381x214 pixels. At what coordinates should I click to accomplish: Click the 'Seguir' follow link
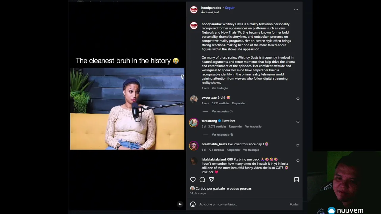230,8
